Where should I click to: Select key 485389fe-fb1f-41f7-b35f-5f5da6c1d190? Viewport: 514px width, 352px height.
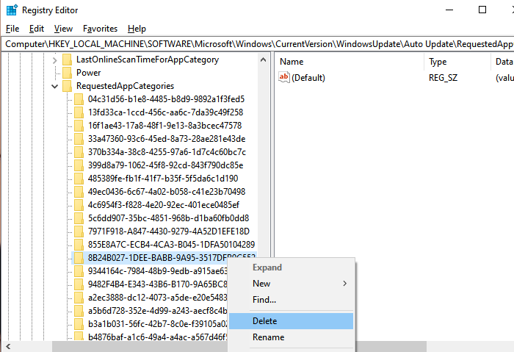(x=163, y=179)
